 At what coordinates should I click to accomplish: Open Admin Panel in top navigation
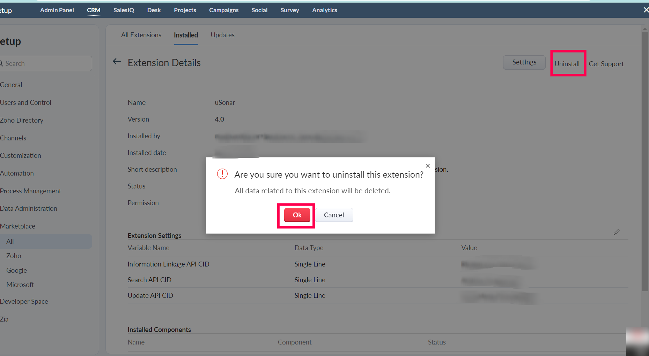57,10
